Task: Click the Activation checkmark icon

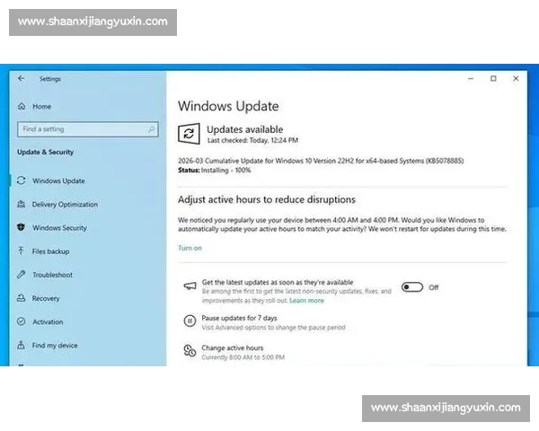Action: tap(22, 321)
